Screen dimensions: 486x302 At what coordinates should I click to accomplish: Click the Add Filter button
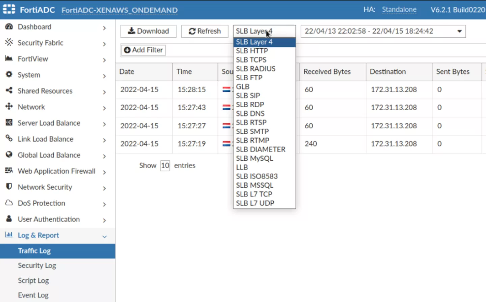pos(143,50)
